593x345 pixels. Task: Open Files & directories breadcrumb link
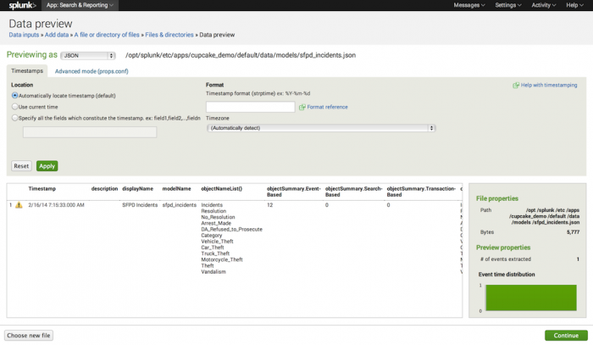pos(169,35)
